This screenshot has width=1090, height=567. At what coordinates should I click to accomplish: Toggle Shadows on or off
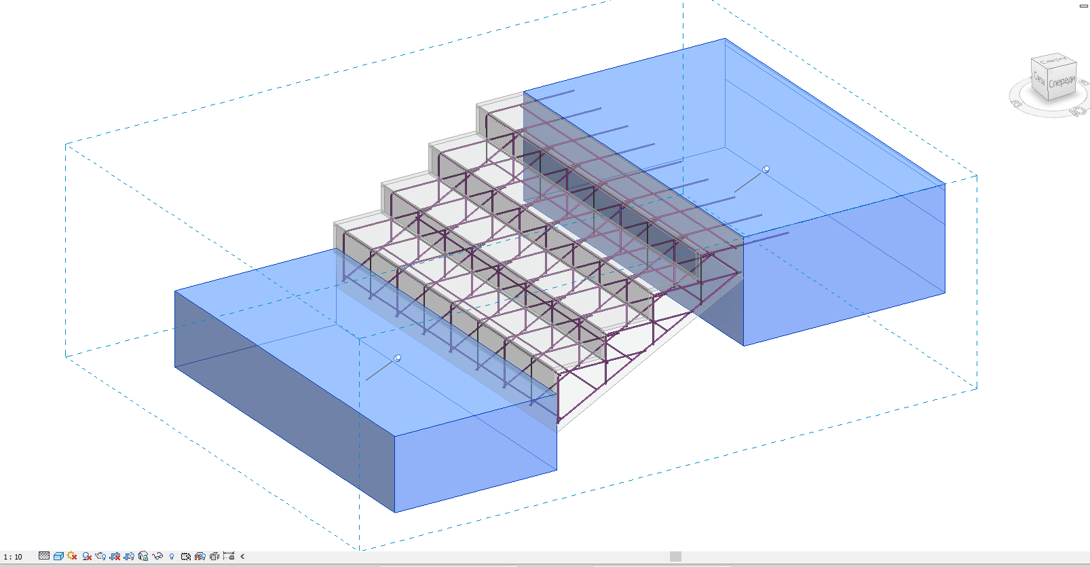tap(87, 556)
